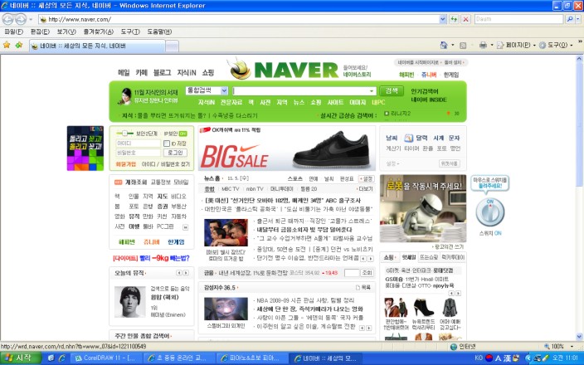
Task: Click the NAVER hat logo
Action: pyautogui.click(x=238, y=69)
